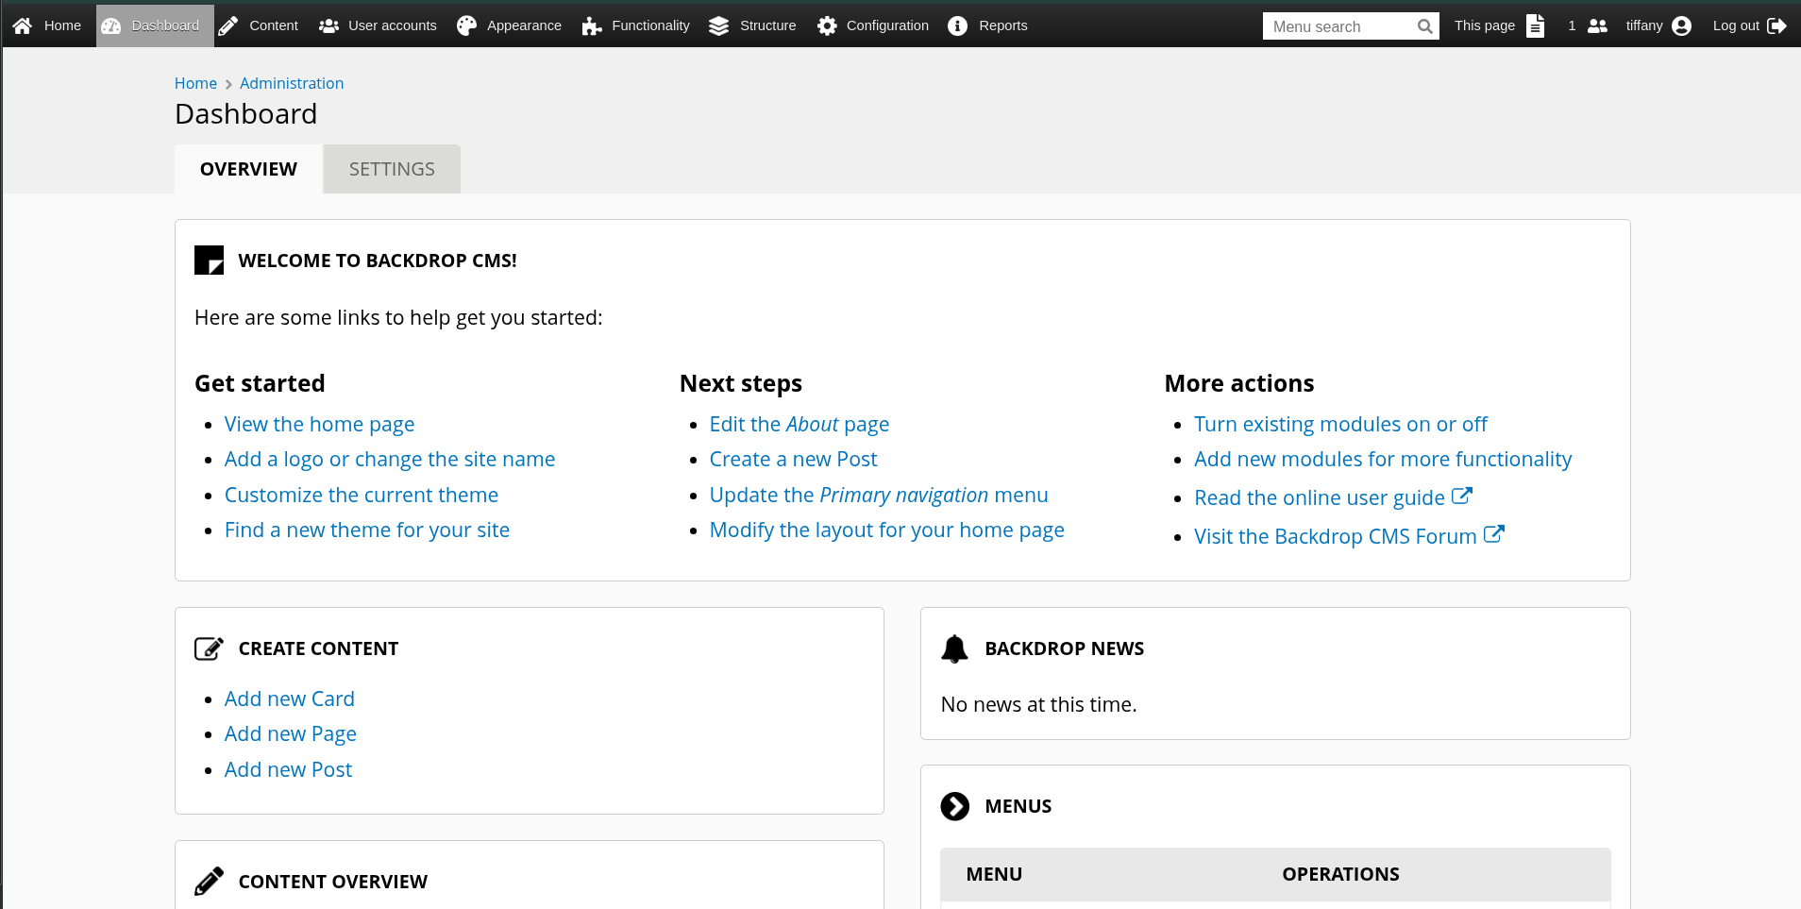Open the Structure menu

click(753, 25)
